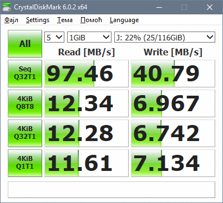223x203 pixels.
Task: Click the Read [MB/s] column header
Action: (87, 52)
